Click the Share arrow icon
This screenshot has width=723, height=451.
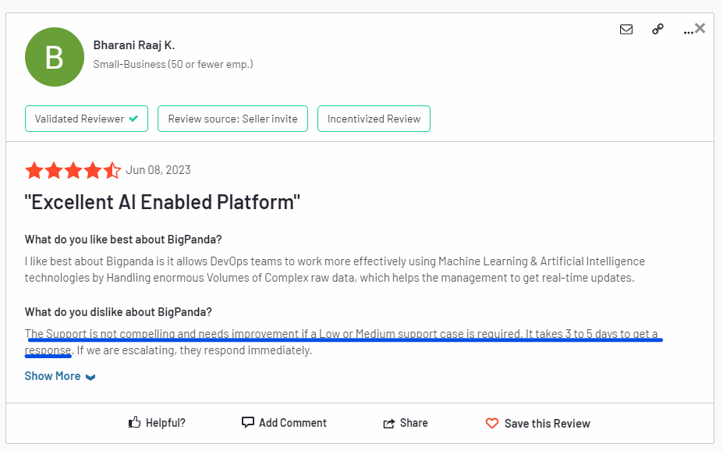pos(389,423)
